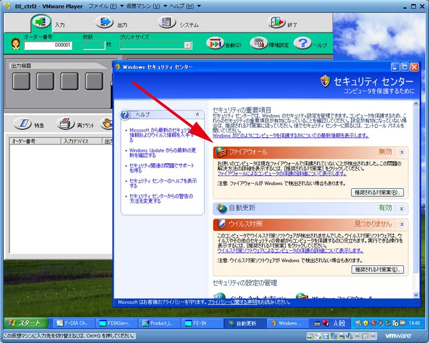Open セキュリティ センターのヘルプを表示 link

[163, 183]
